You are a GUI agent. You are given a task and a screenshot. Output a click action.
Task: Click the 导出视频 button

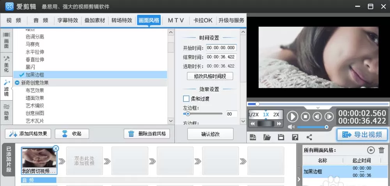coord(362,135)
